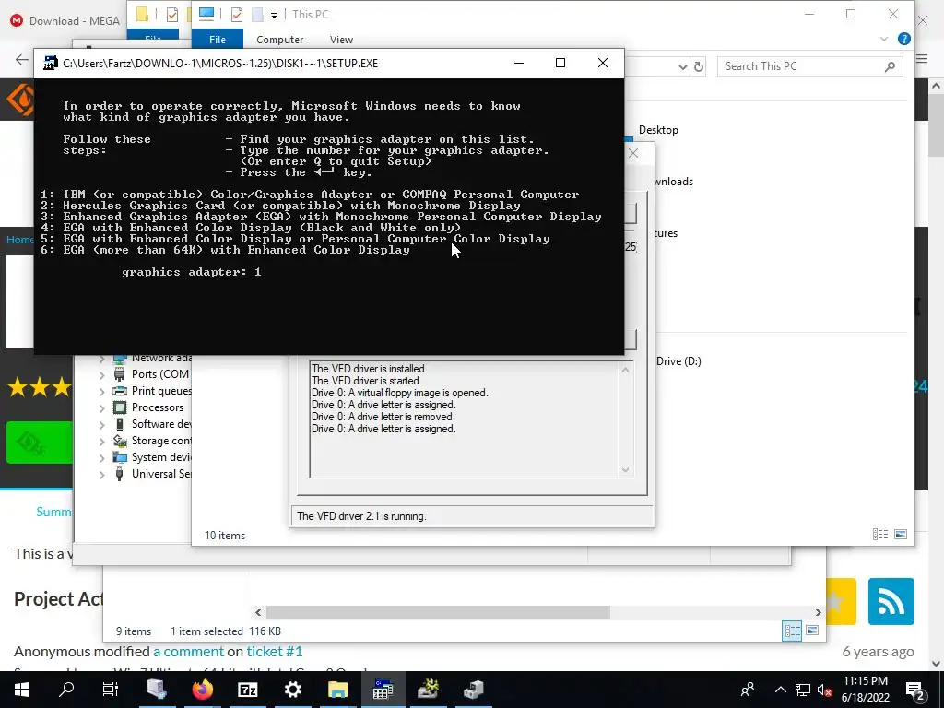Open Task View on the taskbar
The image size is (944, 708).
[111, 690]
